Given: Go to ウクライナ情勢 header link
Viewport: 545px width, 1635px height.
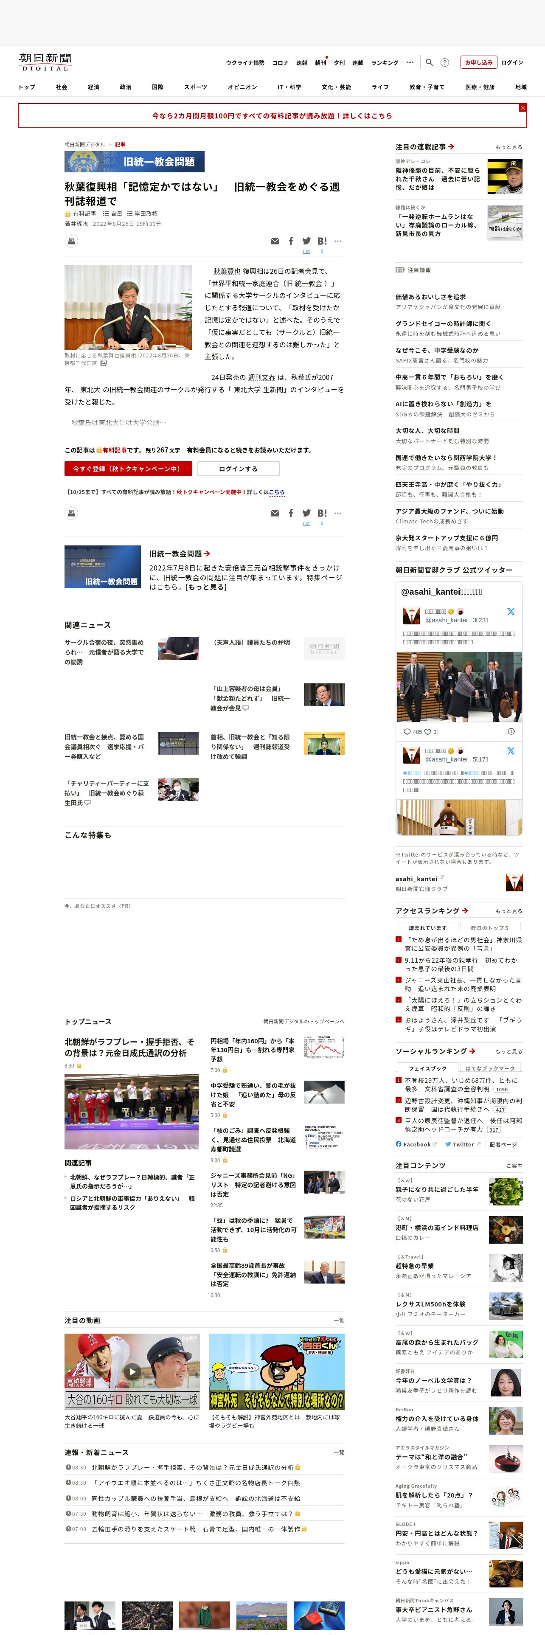Looking at the screenshot, I should coord(245,63).
